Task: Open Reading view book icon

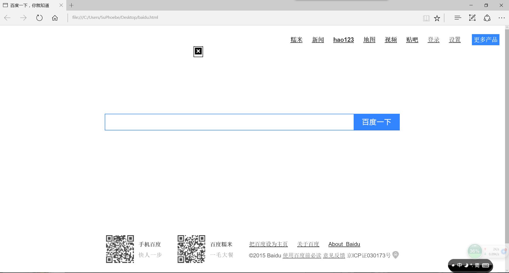Action: coord(426,18)
